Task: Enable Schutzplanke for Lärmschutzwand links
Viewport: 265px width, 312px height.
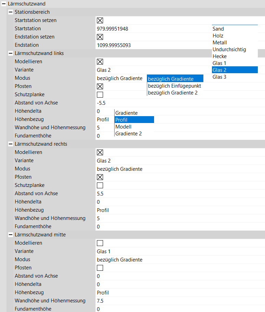Action: coord(100,94)
